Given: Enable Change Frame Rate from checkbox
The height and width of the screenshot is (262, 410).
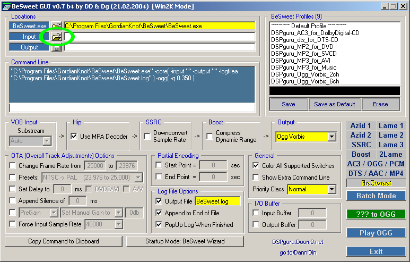Looking at the screenshot, I should 12,166.
